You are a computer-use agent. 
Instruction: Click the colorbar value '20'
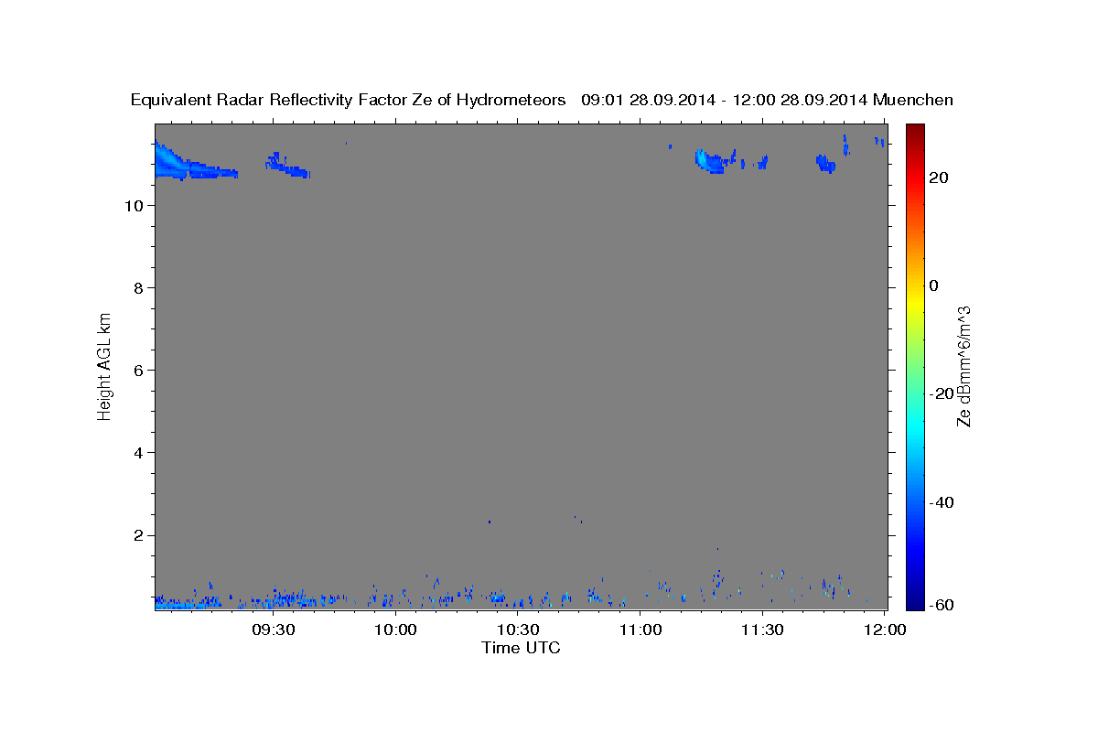[x=938, y=178]
